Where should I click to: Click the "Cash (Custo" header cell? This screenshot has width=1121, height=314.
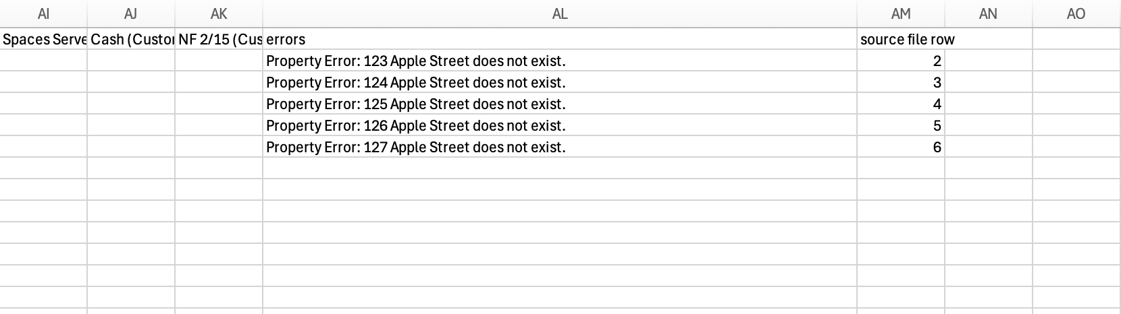(x=131, y=39)
